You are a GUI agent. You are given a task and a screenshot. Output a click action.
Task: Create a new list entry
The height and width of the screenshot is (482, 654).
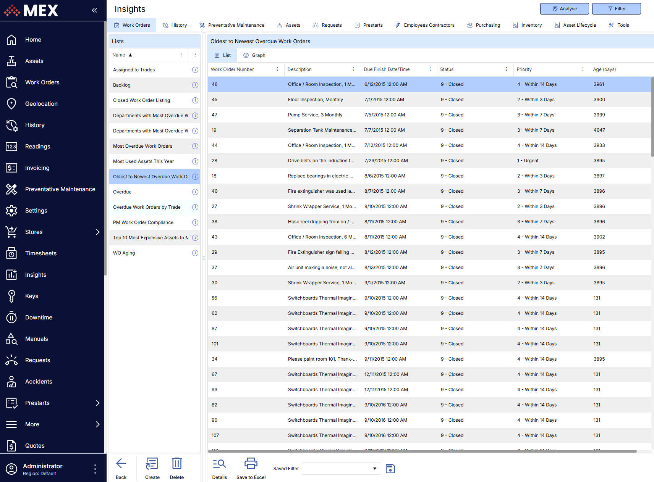(x=152, y=464)
